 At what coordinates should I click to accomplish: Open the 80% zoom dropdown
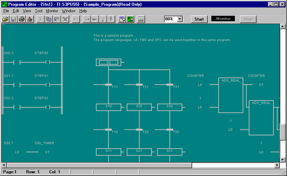click(x=180, y=19)
